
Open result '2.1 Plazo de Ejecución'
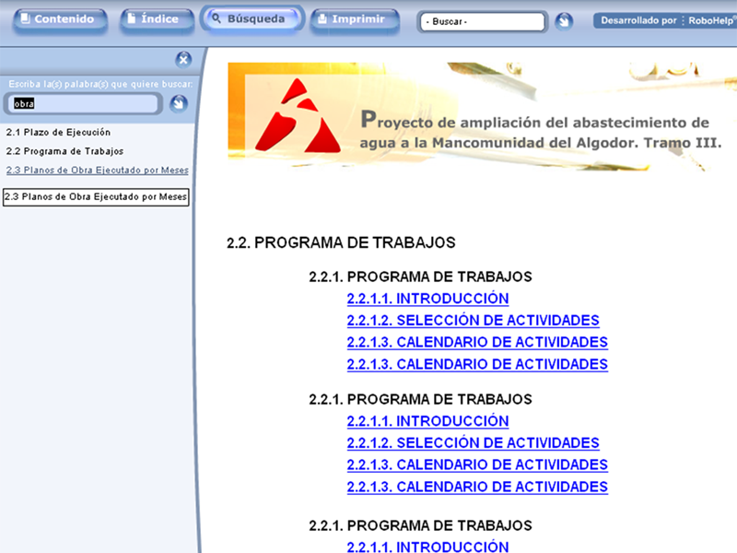click(58, 132)
